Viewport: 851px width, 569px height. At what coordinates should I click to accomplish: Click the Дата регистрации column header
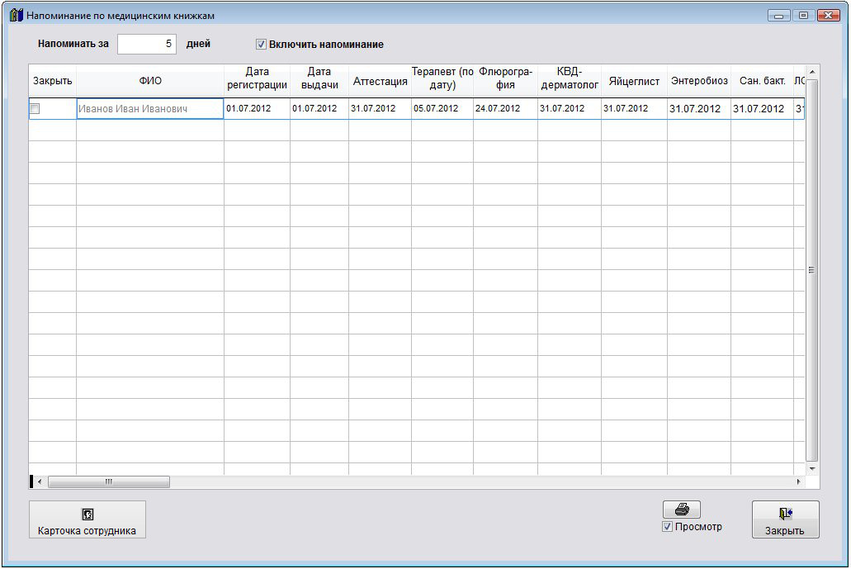click(257, 81)
